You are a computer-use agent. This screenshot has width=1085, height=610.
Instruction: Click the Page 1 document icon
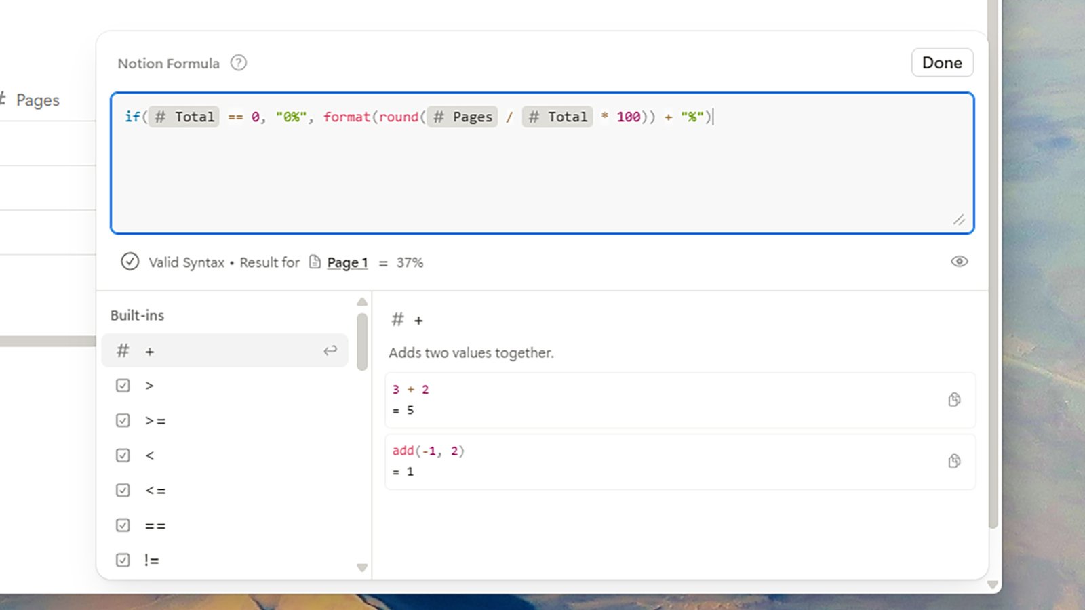315,262
